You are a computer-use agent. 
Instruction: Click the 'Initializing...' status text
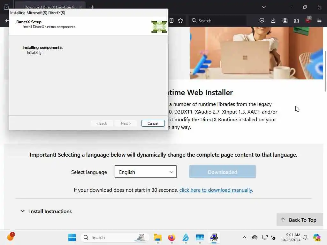click(x=36, y=53)
